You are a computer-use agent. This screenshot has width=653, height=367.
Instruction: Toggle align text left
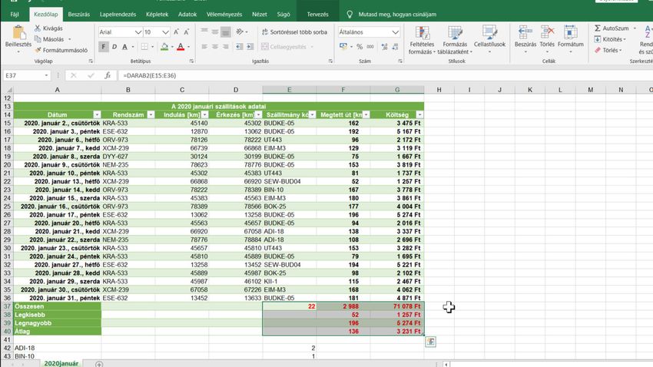pos(204,47)
